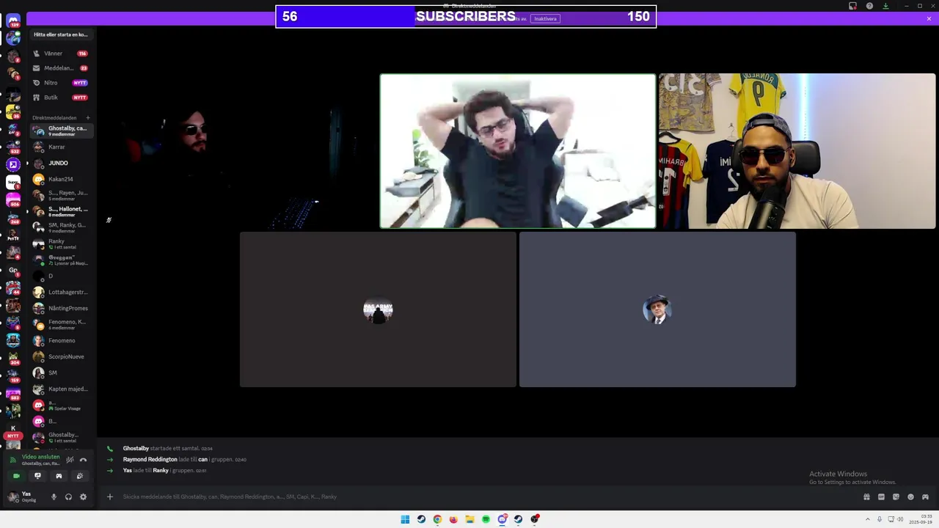
Task: Open the Ranky direct message
Action: coord(61,243)
